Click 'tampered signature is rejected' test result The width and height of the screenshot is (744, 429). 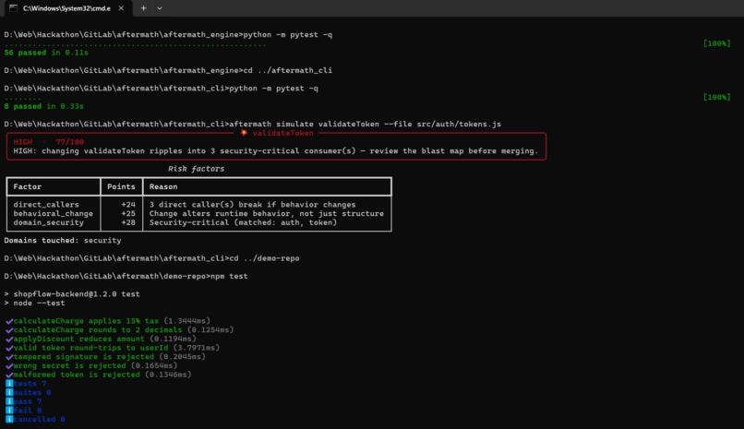tap(106, 357)
